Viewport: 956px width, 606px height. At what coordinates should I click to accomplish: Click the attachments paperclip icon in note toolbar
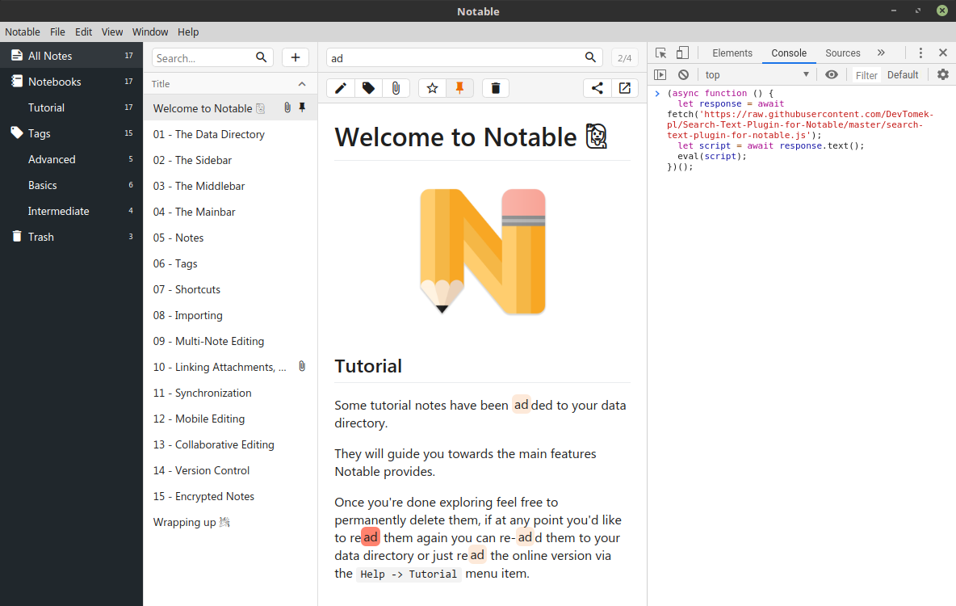[396, 89]
